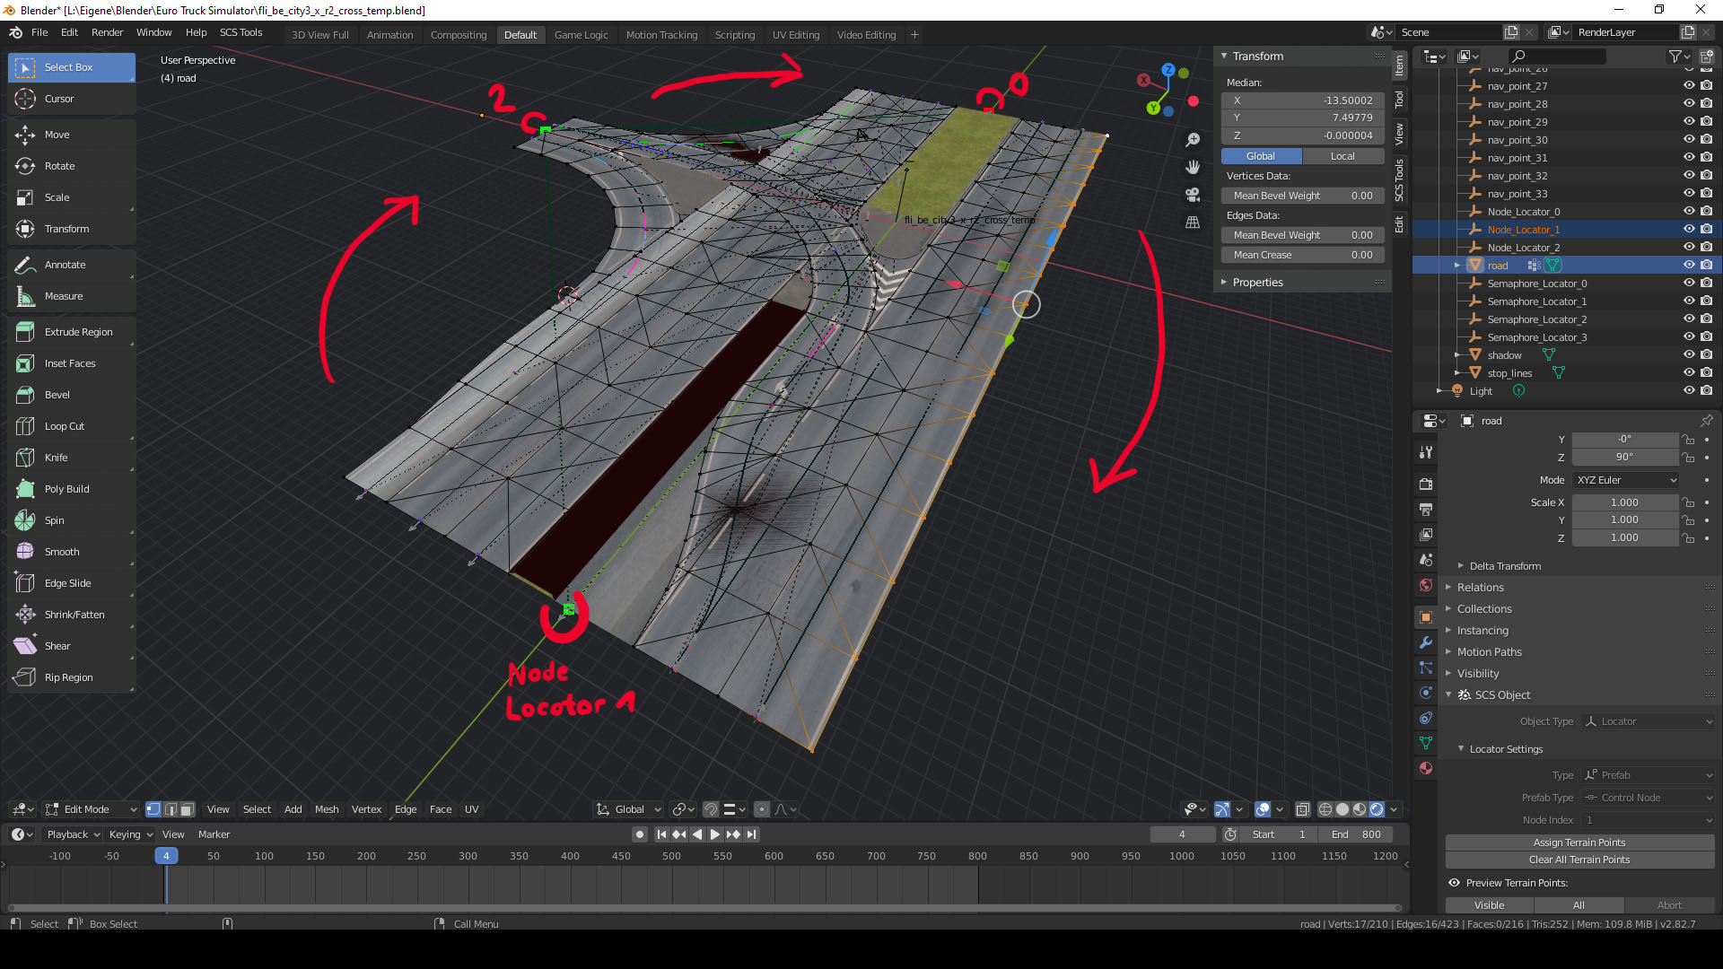Select Inset Faces tool
Image resolution: width=1723 pixels, height=969 pixels.
[x=72, y=363]
